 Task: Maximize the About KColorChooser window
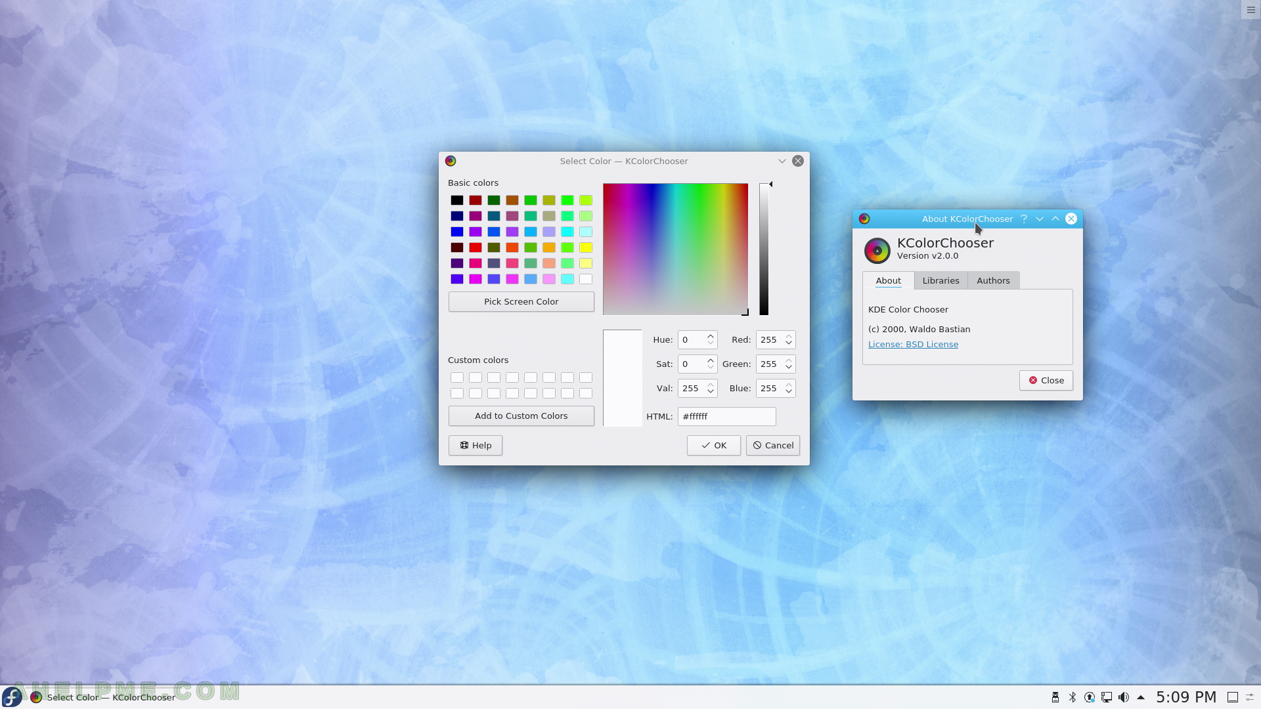click(1055, 219)
